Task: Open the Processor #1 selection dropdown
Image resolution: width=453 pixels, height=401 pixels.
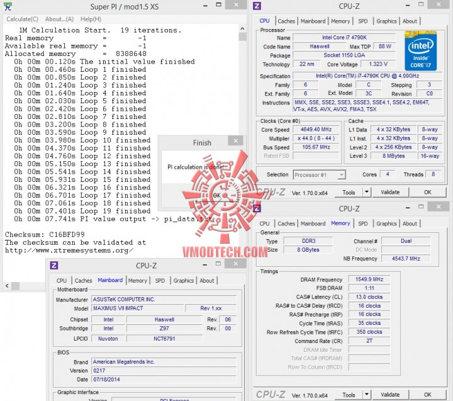Action: 319,175
